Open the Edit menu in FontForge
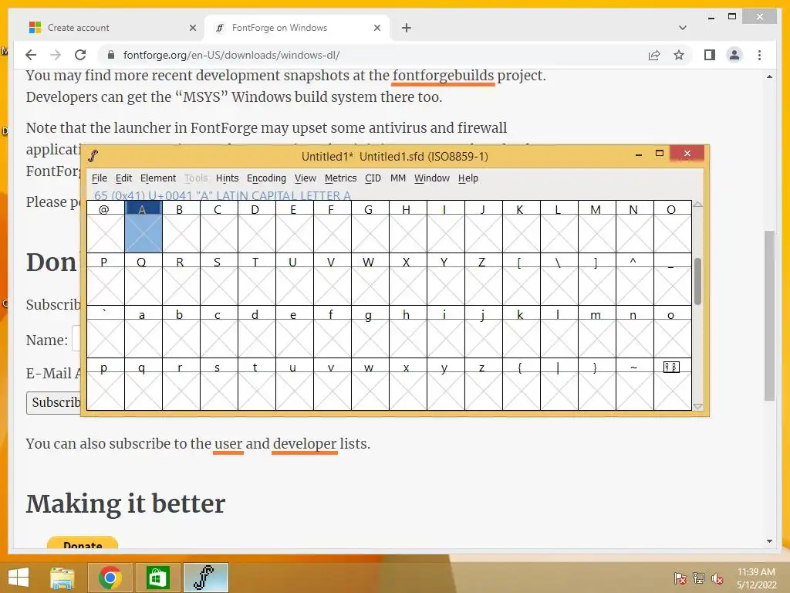790x593 pixels. [123, 178]
